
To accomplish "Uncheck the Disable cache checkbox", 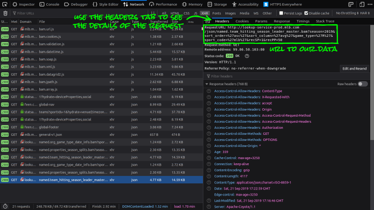I will pyautogui.click(x=306, y=13).
